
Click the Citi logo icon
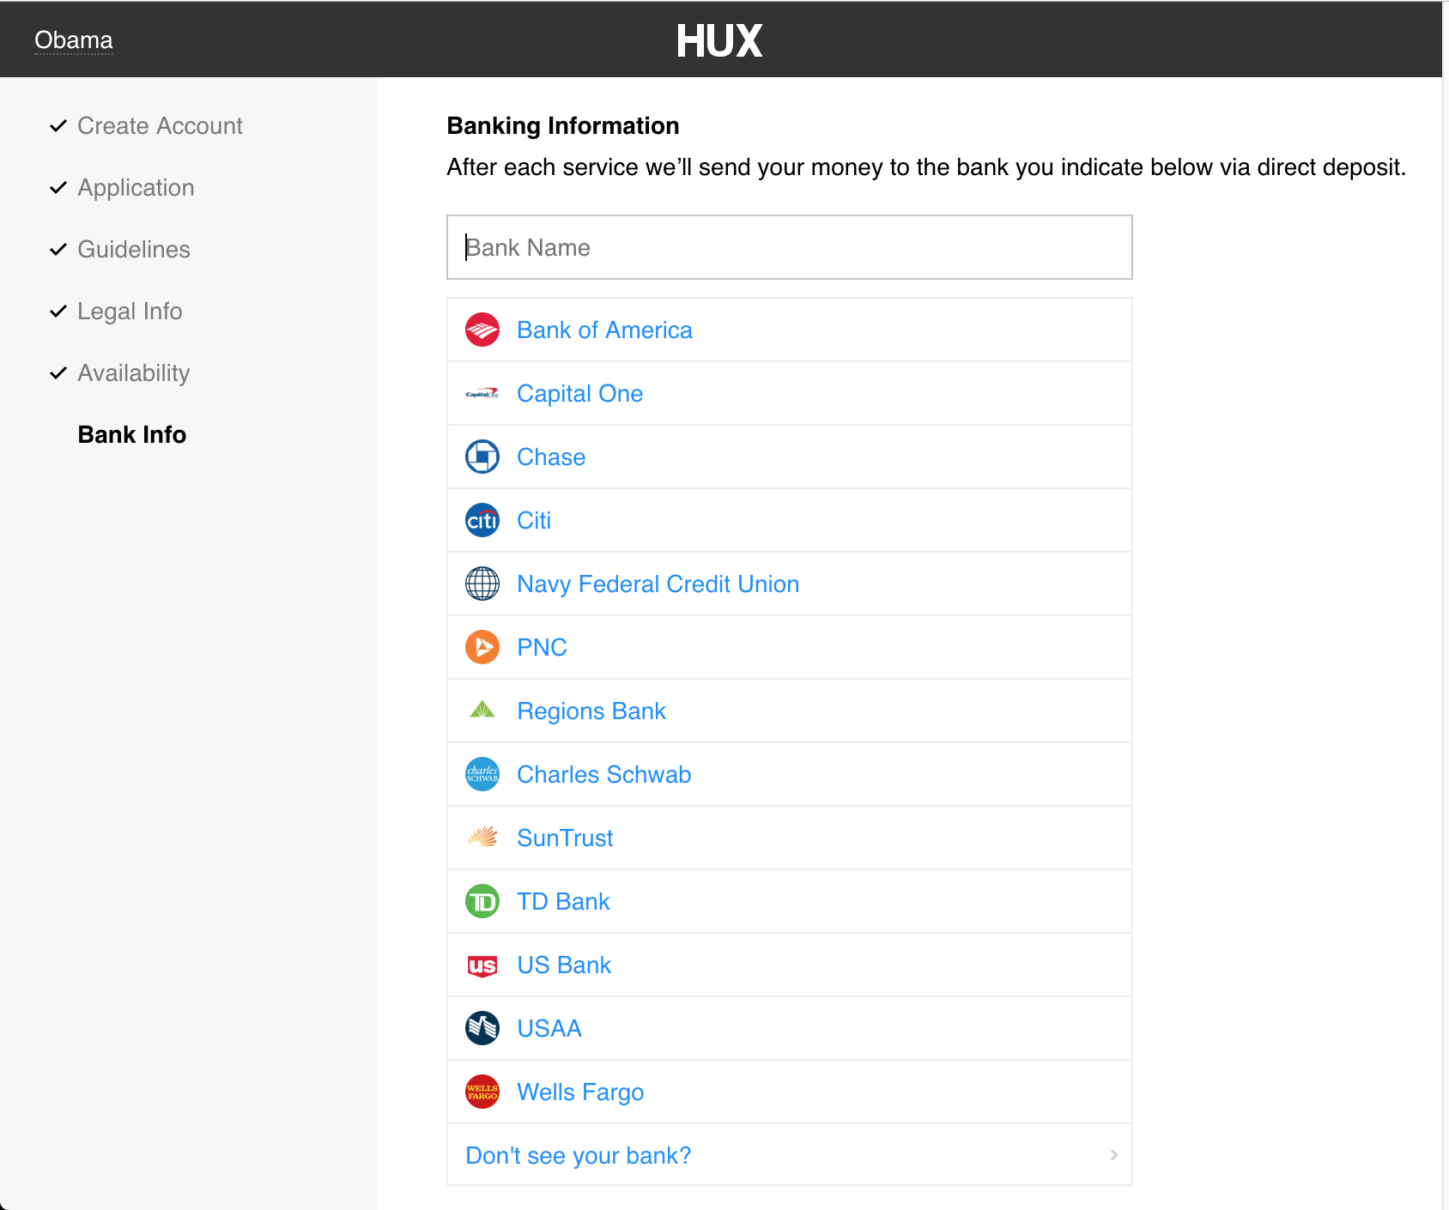[482, 520]
